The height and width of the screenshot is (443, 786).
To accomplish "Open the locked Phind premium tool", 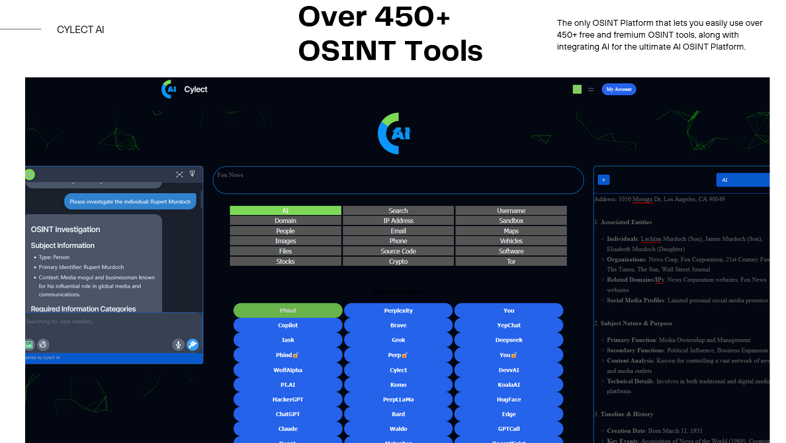I will [288, 355].
